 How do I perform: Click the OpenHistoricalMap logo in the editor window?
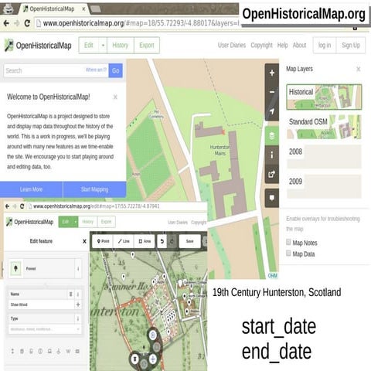30,222
